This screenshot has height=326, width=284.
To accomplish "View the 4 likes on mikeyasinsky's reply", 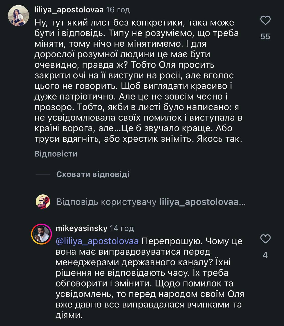I will coord(265,255).
